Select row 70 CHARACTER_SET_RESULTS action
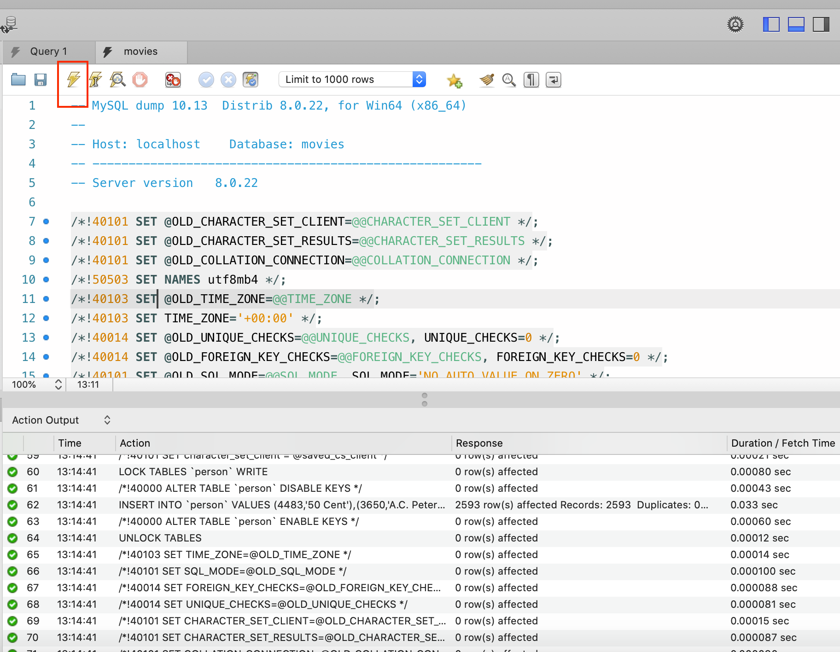Screen dimensions: 840x652 282,637
